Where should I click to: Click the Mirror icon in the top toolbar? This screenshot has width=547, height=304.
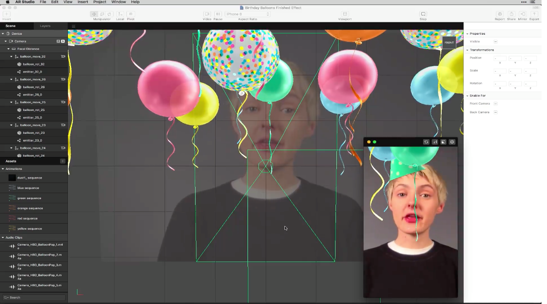tap(522, 14)
